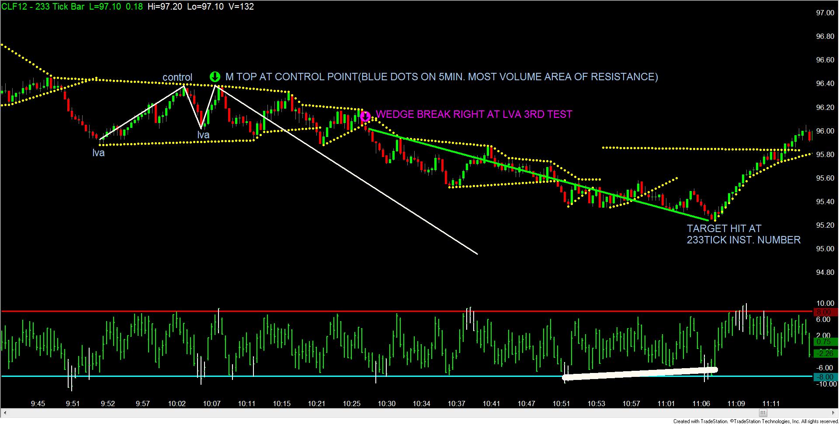839x424 pixels.
Task: Click the horizontal scrollbar thumb at bottom
Action: [763, 413]
